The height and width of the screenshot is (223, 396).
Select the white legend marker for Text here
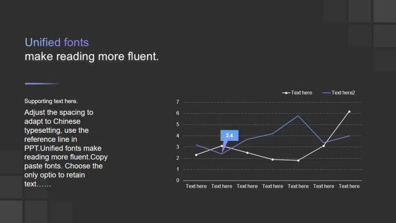(x=286, y=93)
